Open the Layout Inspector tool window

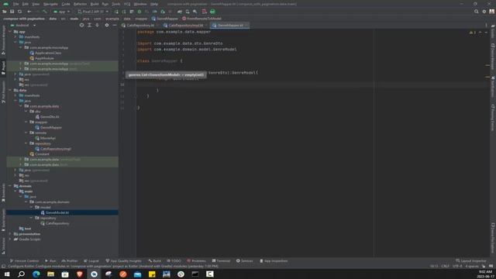tap(471, 260)
